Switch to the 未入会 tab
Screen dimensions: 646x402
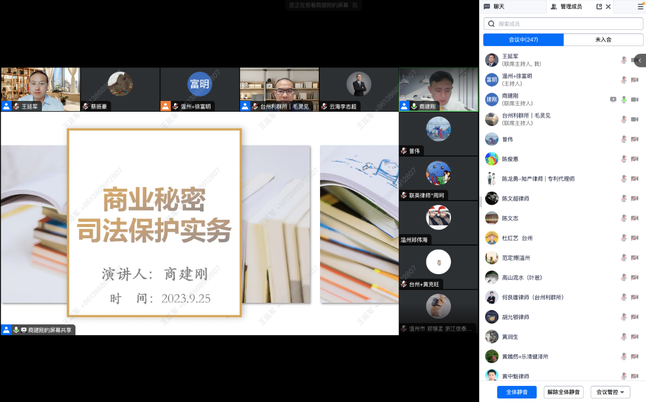coord(603,39)
